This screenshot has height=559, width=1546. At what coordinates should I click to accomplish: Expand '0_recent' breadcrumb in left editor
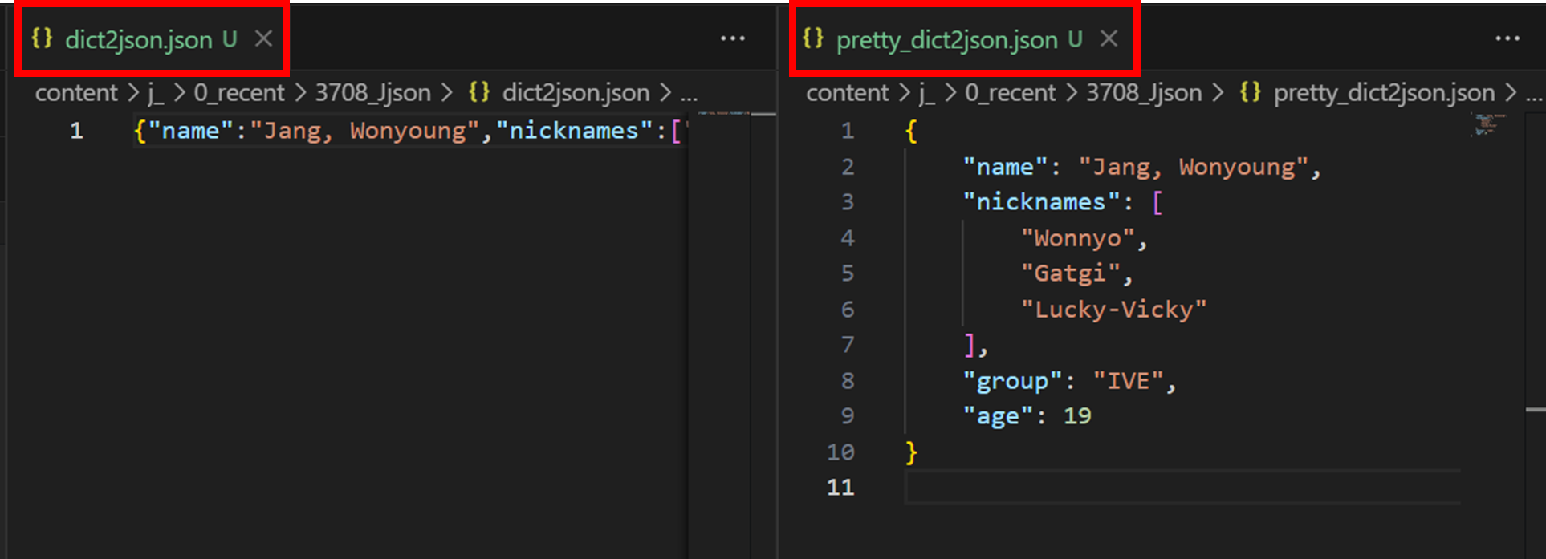coord(238,93)
